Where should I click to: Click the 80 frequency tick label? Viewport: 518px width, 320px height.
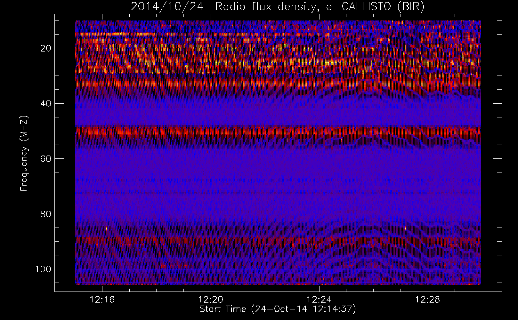pos(46,214)
